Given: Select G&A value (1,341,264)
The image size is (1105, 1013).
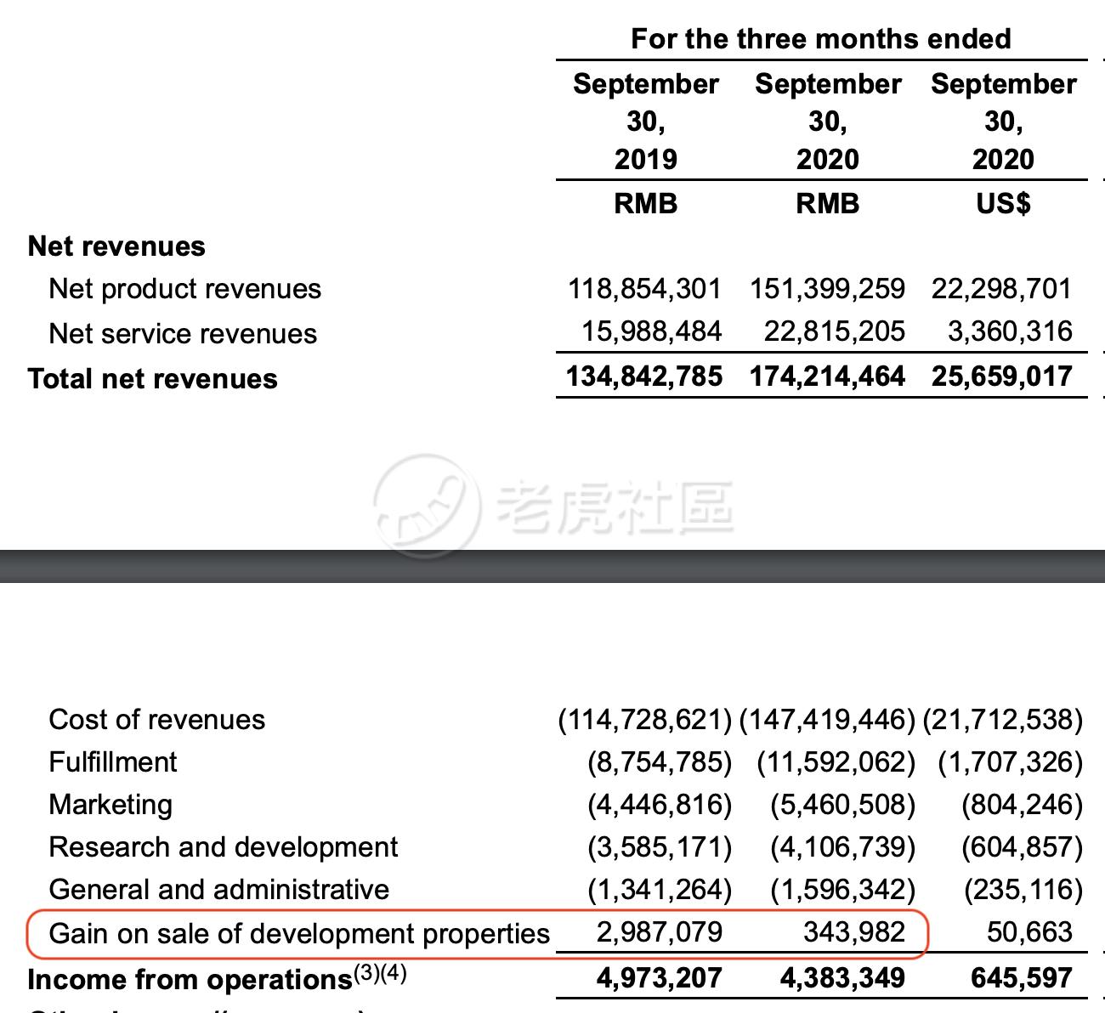Looking at the screenshot, I should tap(660, 890).
